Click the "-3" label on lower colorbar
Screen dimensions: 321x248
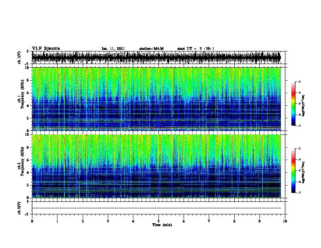coord(299,149)
